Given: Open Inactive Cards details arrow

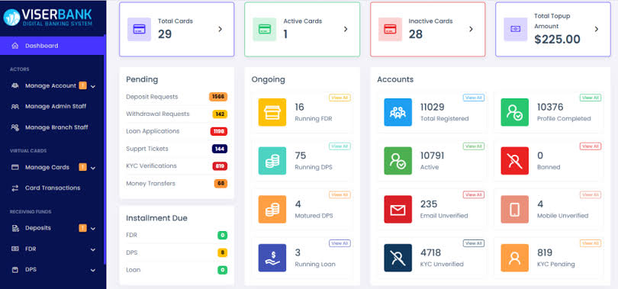Looking at the screenshot, I should click(x=471, y=29).
